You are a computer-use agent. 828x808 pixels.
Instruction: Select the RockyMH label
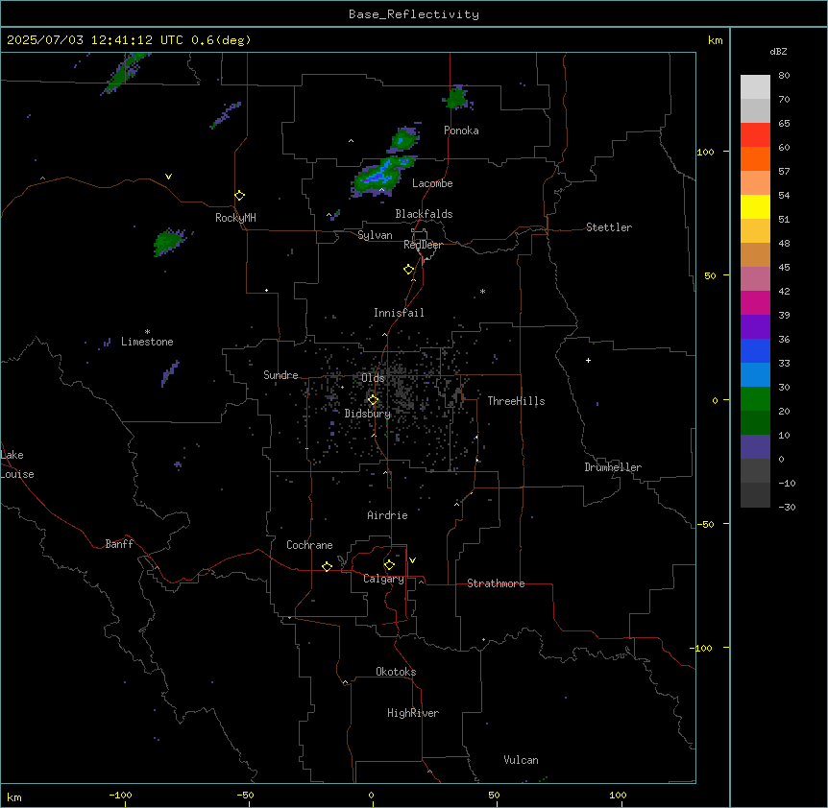pos(235,218)
